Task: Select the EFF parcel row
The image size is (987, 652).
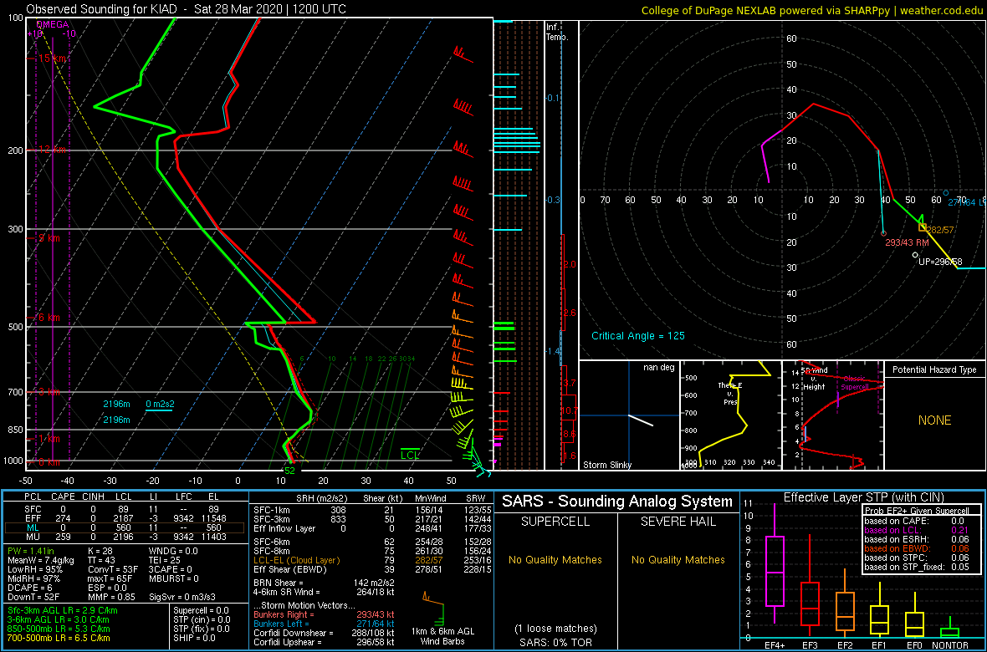Action: tap(124, 518)
